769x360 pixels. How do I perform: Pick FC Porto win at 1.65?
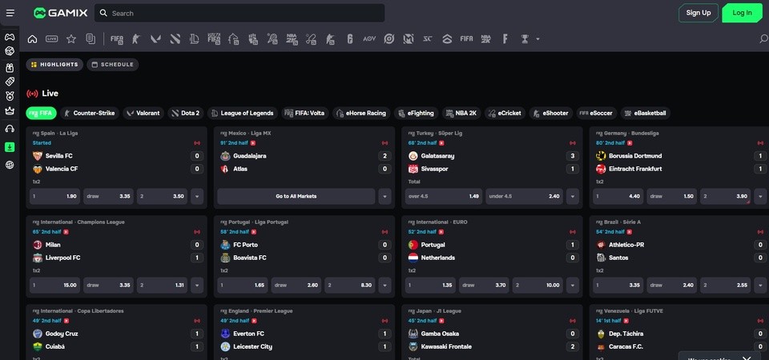tap(243, 285)
